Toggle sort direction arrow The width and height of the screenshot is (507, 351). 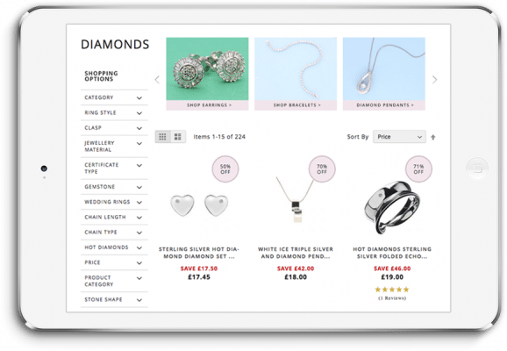(x=433, y=137)
